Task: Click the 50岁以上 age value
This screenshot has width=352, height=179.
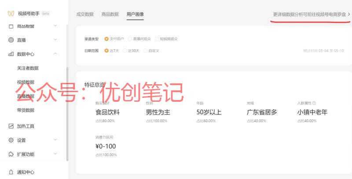Action: 209,112
